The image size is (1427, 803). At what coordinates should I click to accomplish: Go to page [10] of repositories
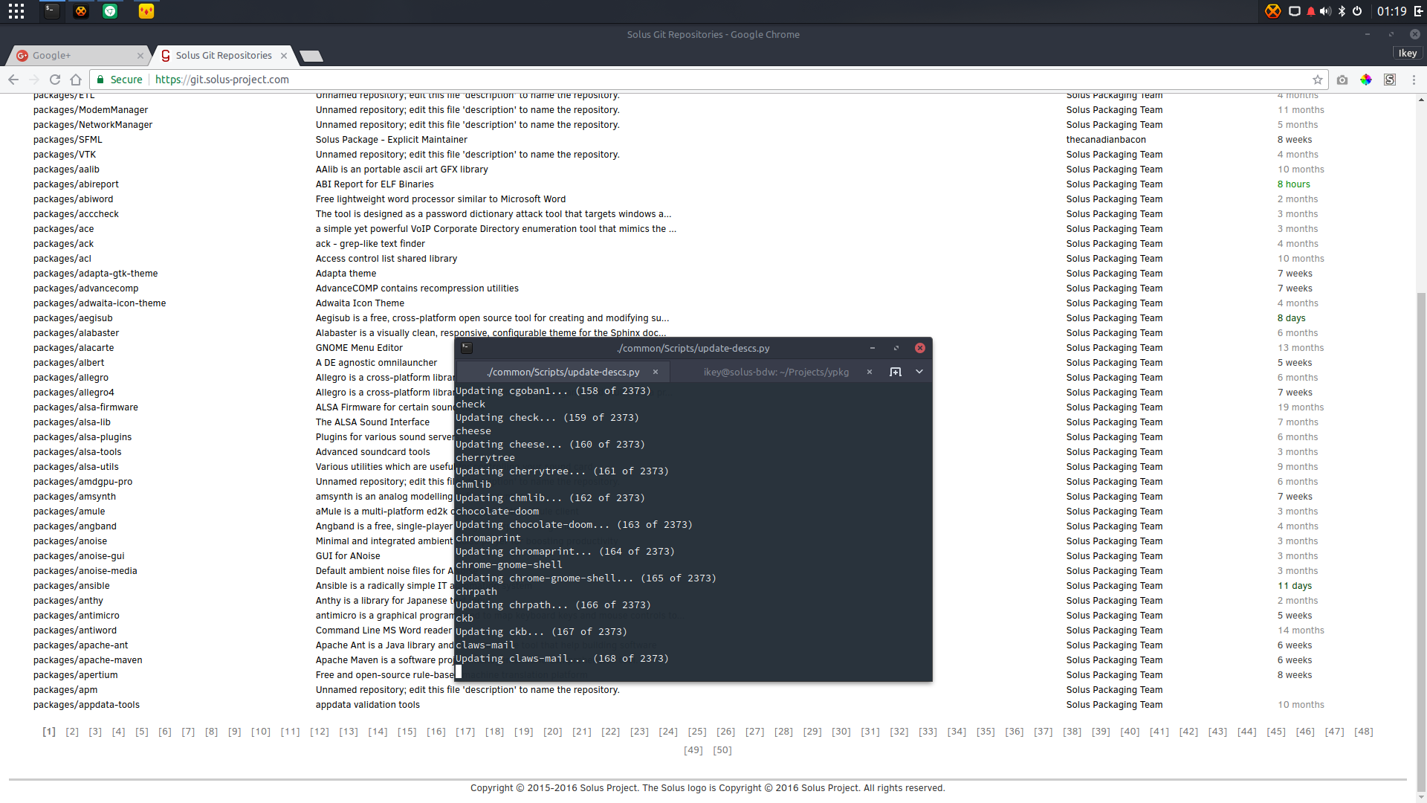point(261,732)
